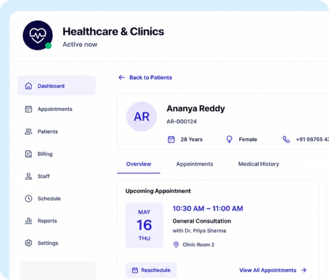Viewport: 329px width, 280px height.
Task: Click the location pin icon by Clinic Room 2
Action: tap(176, 245)
